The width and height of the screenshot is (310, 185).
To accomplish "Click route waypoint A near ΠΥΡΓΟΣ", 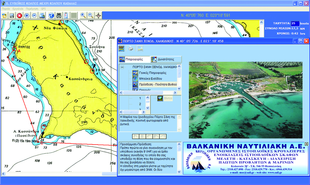I will [14, 49].
